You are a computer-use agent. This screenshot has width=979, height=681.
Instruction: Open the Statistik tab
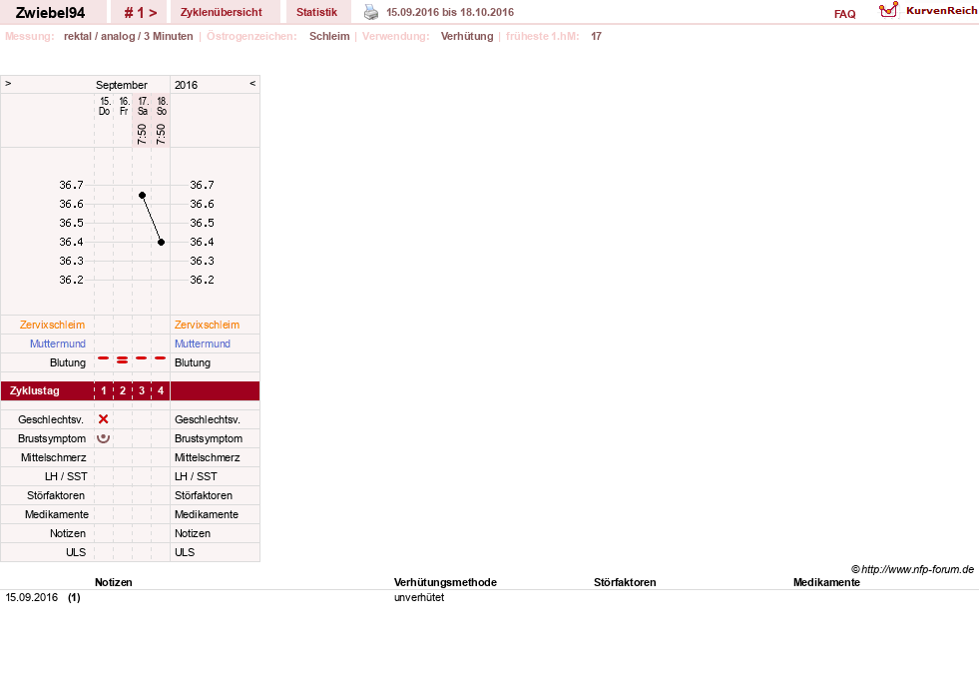tap(316, 12)
